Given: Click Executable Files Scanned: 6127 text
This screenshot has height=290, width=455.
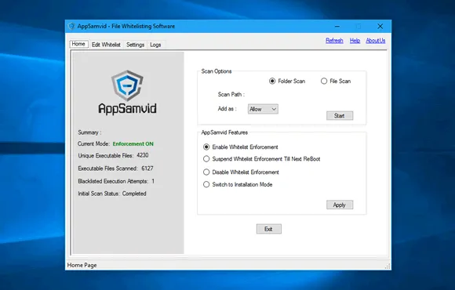Looking at the screenshot, I should 115,169.
